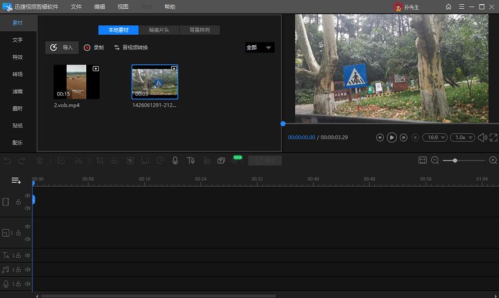Click the microphone voiceover icon in toolbar

click(175, 161)
